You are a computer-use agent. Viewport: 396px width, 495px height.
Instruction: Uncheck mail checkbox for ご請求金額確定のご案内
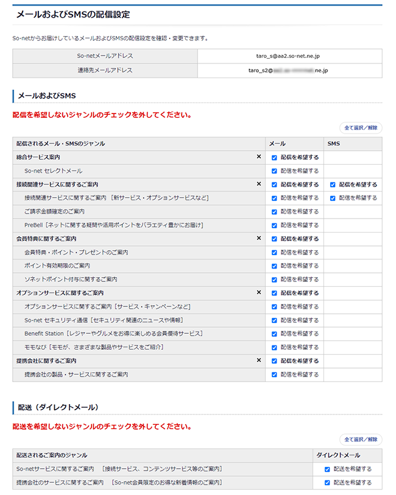(274, 212)
